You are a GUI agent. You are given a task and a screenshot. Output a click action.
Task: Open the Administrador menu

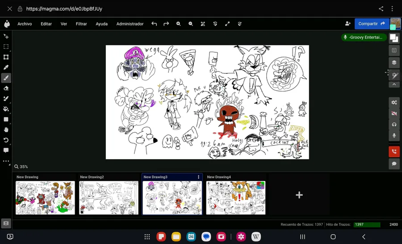(x=130, y=24)
